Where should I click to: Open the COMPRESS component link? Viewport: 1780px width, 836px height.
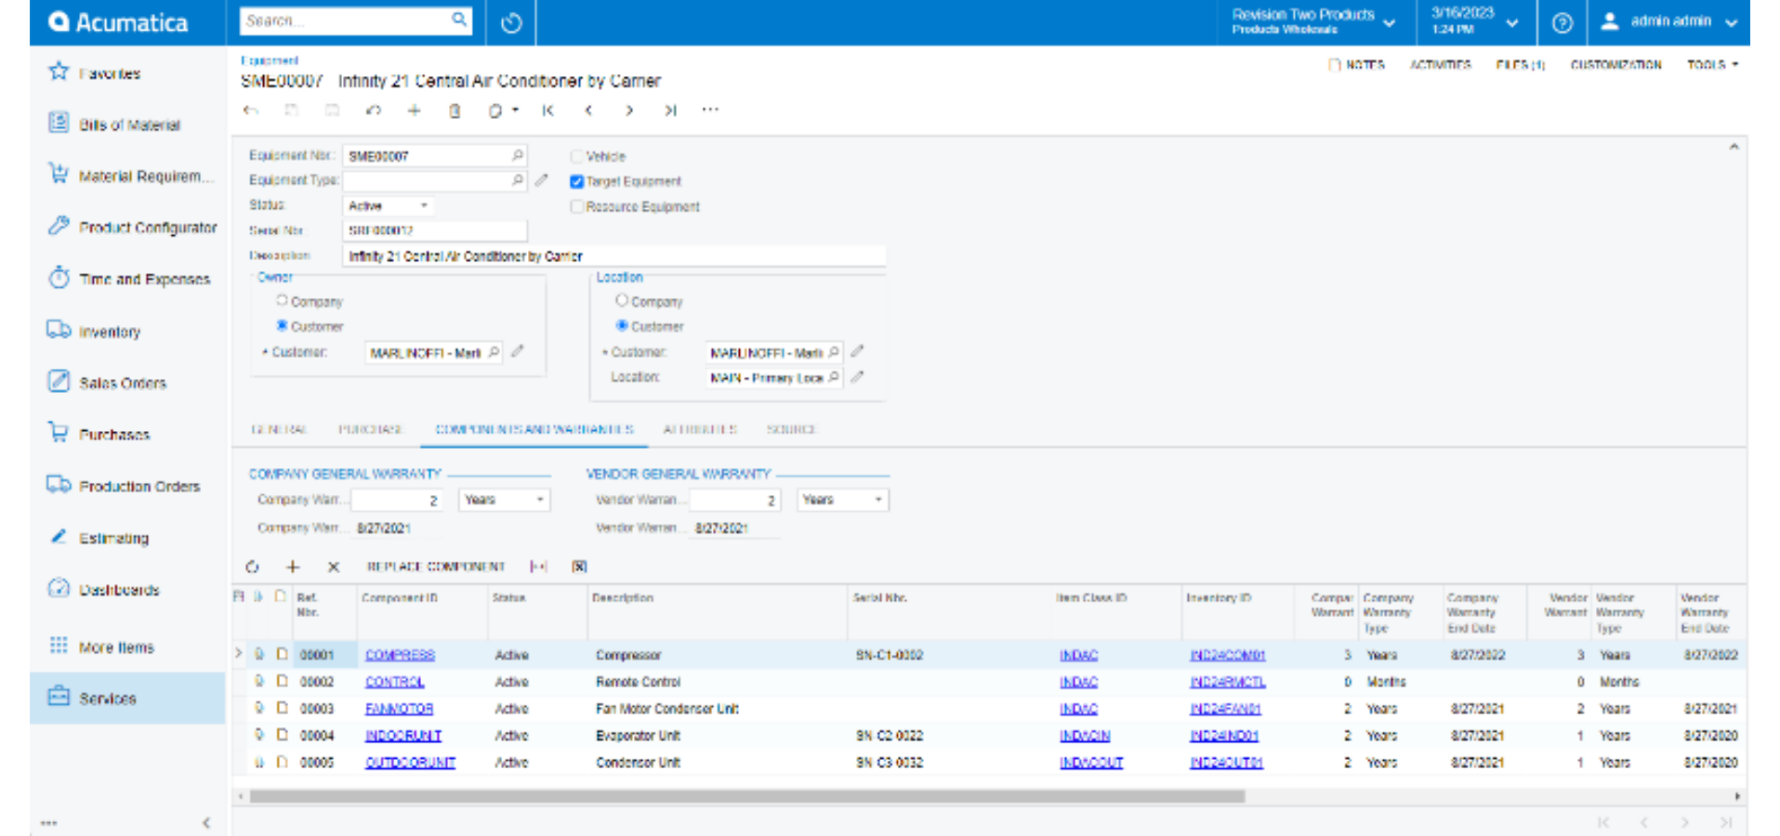pos(401,655)
